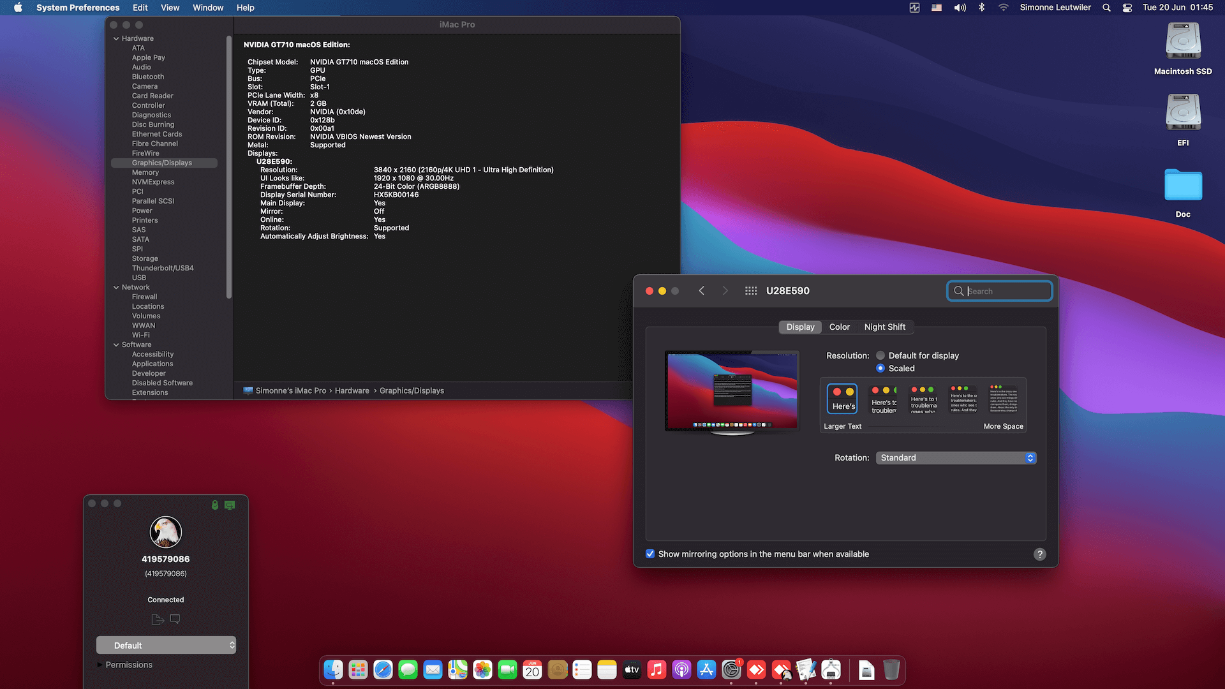Open Calendar showing June 20 in the Dock
Image resolution: width=1225 pixels, height=689 pixels.
532,670
